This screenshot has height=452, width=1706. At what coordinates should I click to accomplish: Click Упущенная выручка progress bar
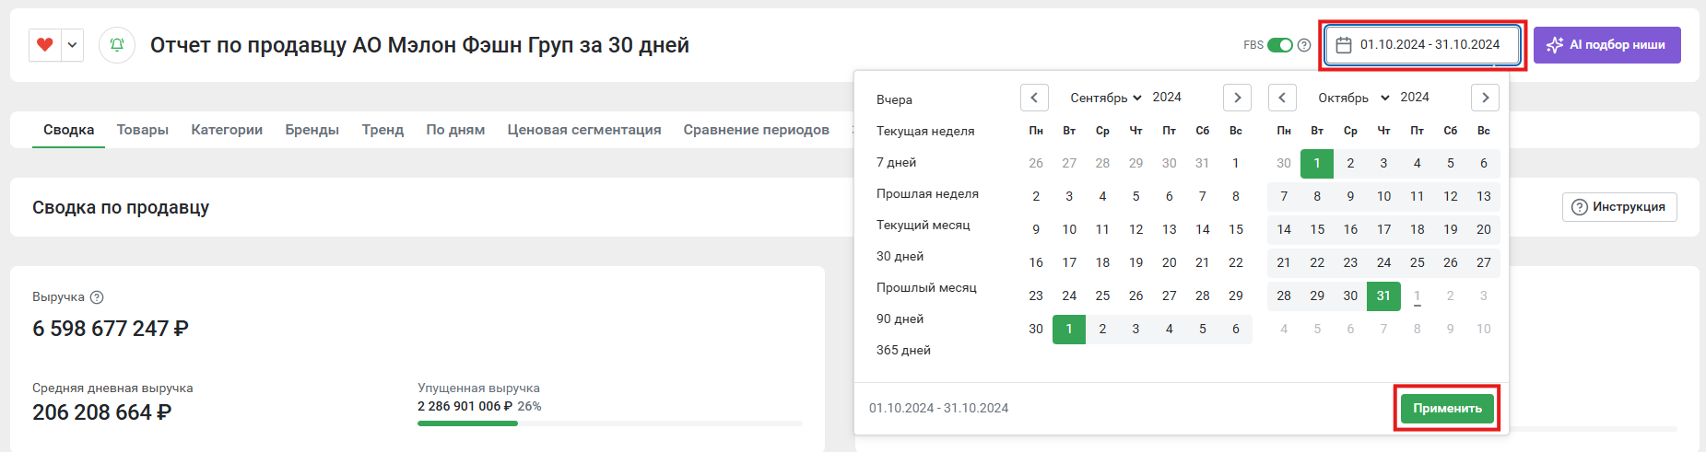point(609,423)
